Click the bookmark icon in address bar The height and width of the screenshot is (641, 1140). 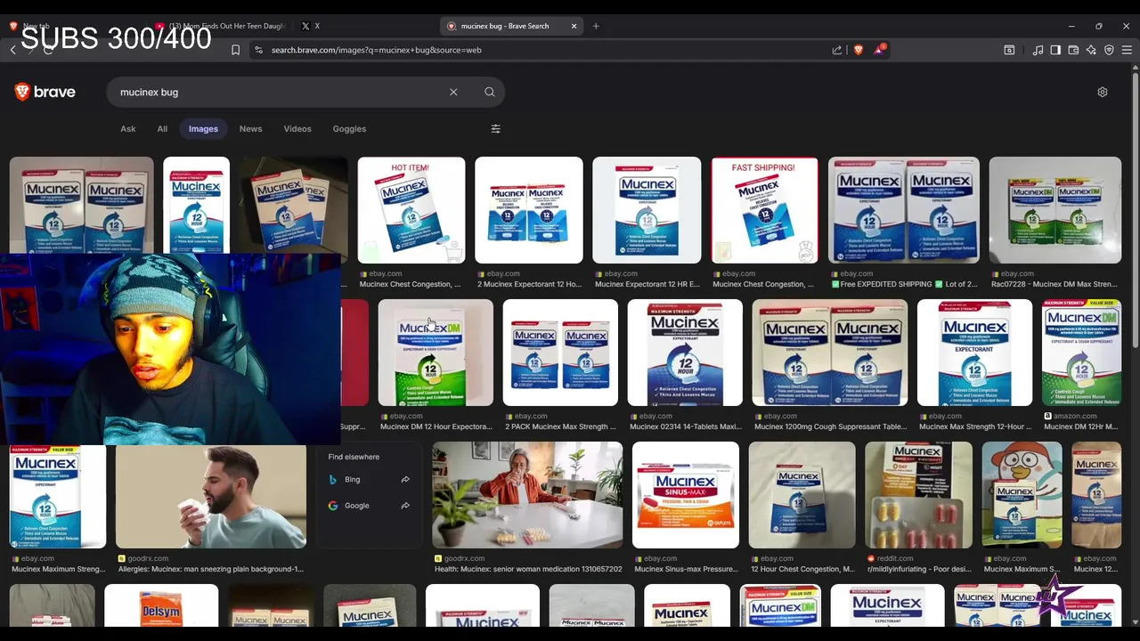pyautogui.click(x=235, y=50)
